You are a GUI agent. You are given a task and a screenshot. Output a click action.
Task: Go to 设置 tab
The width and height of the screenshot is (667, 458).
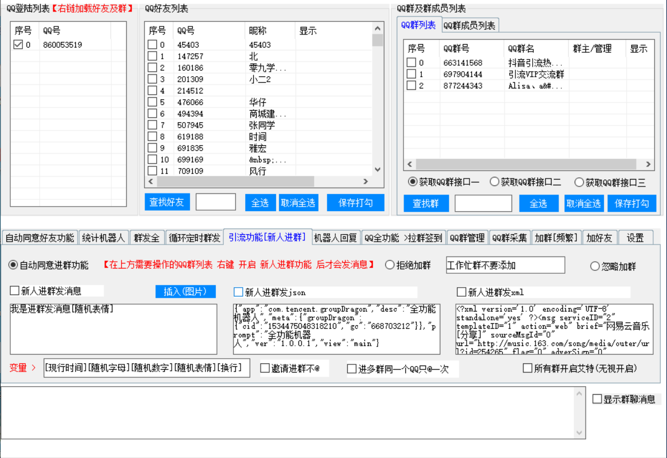[635, 238]
